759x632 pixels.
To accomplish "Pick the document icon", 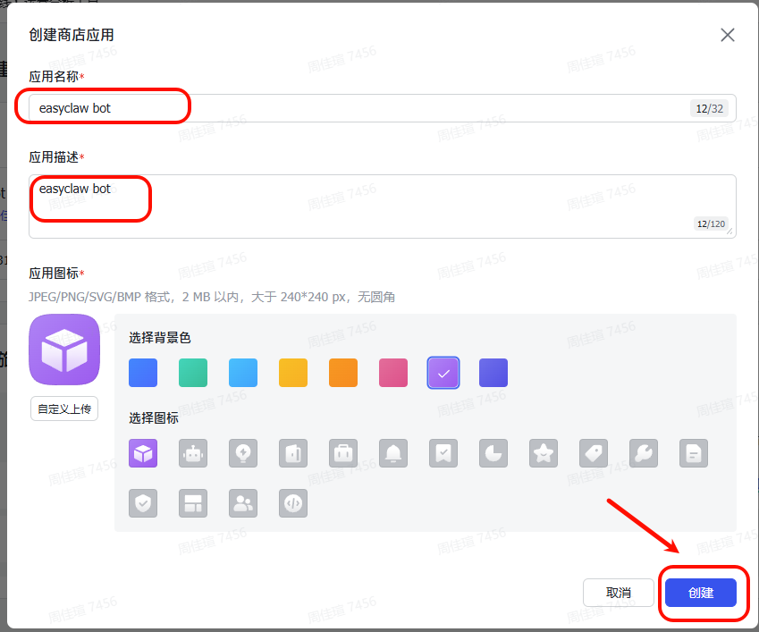I will click(x=694, y=453).
